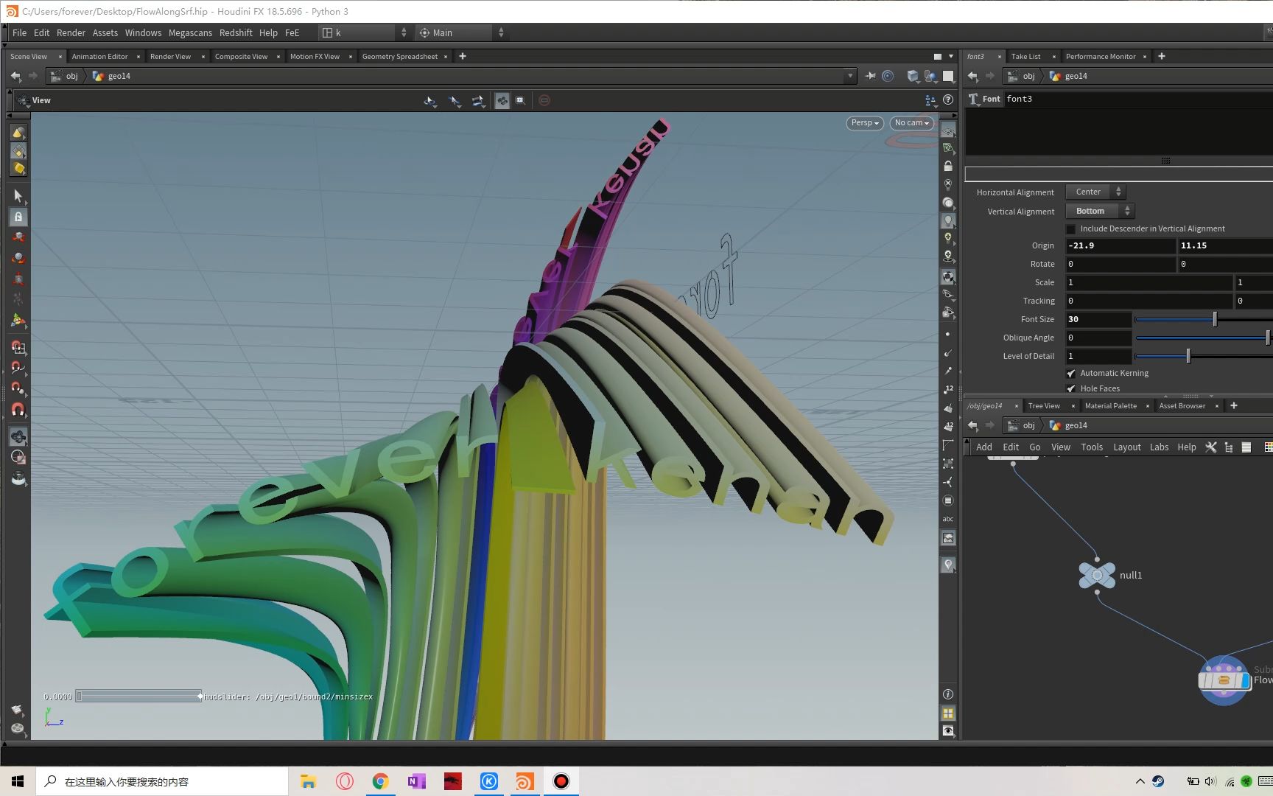Enable Include Descender in Vertical Alignment

point(1071,228)
